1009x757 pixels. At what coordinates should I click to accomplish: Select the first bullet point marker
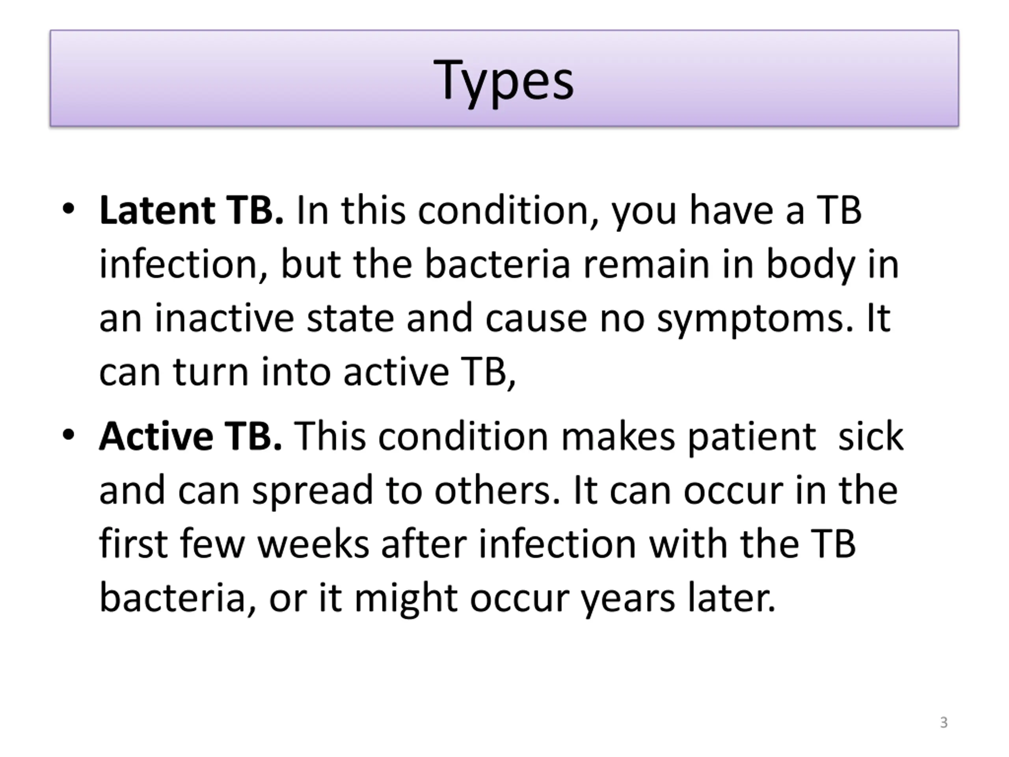pos(69,209)
